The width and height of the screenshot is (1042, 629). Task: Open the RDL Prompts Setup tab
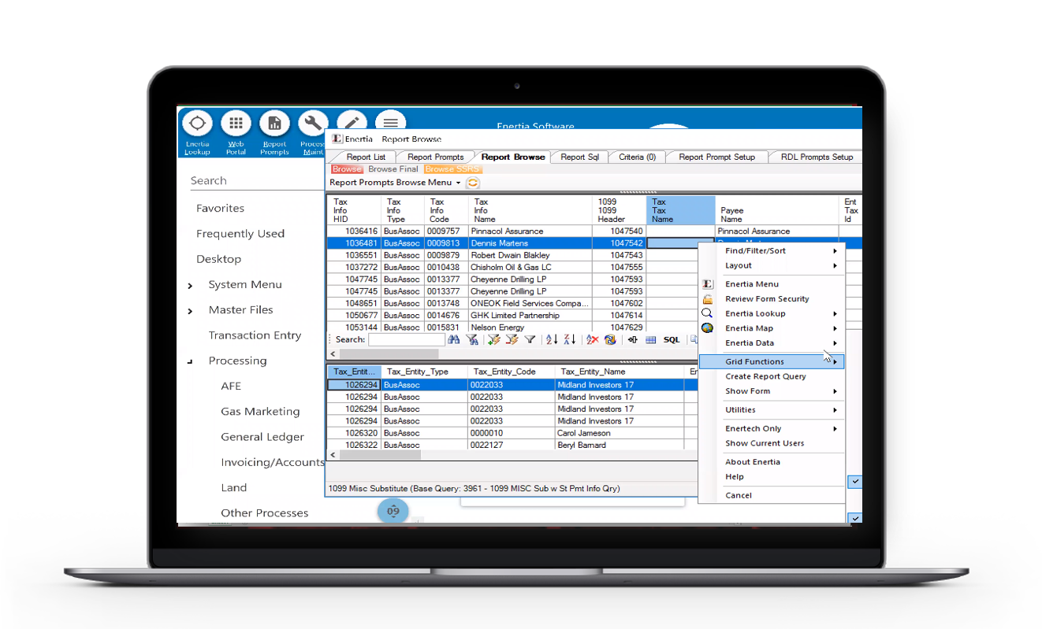tap(817, 157)
